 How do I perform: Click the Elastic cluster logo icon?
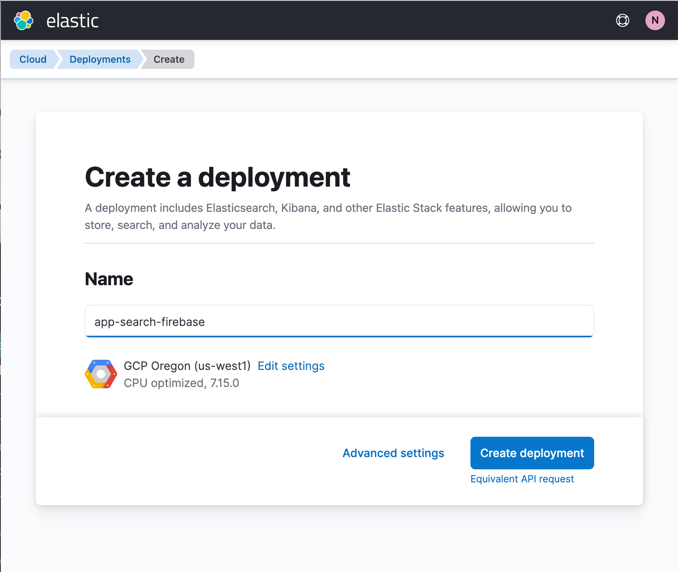click(24, 20)
